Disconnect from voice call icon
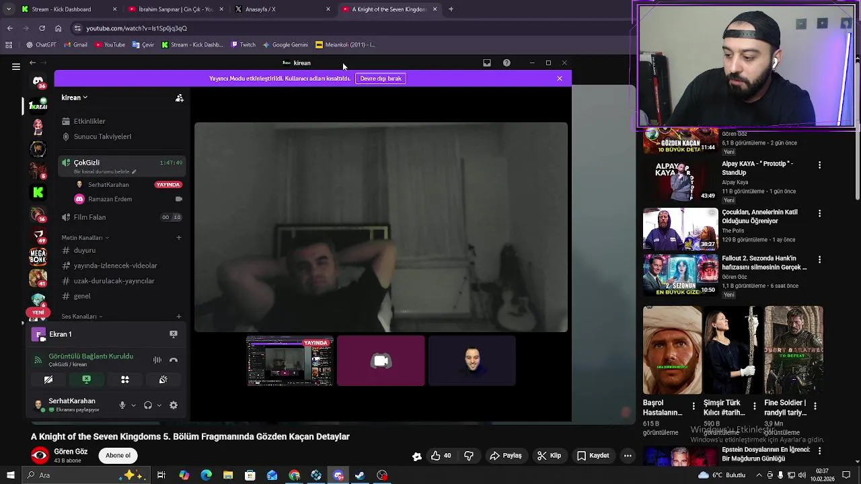 [174, 360]
